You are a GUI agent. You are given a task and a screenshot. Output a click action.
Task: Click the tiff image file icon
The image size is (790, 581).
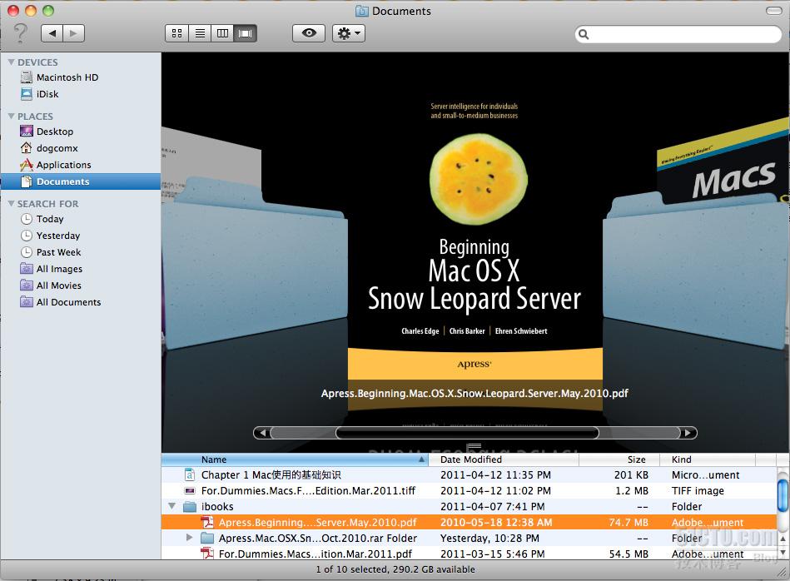(x=190, y=491)
